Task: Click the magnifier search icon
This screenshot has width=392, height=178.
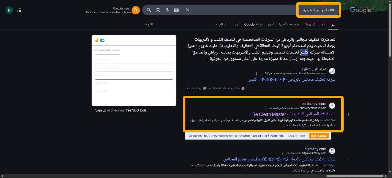Action: pyautogui.click(x=149, y=10)
